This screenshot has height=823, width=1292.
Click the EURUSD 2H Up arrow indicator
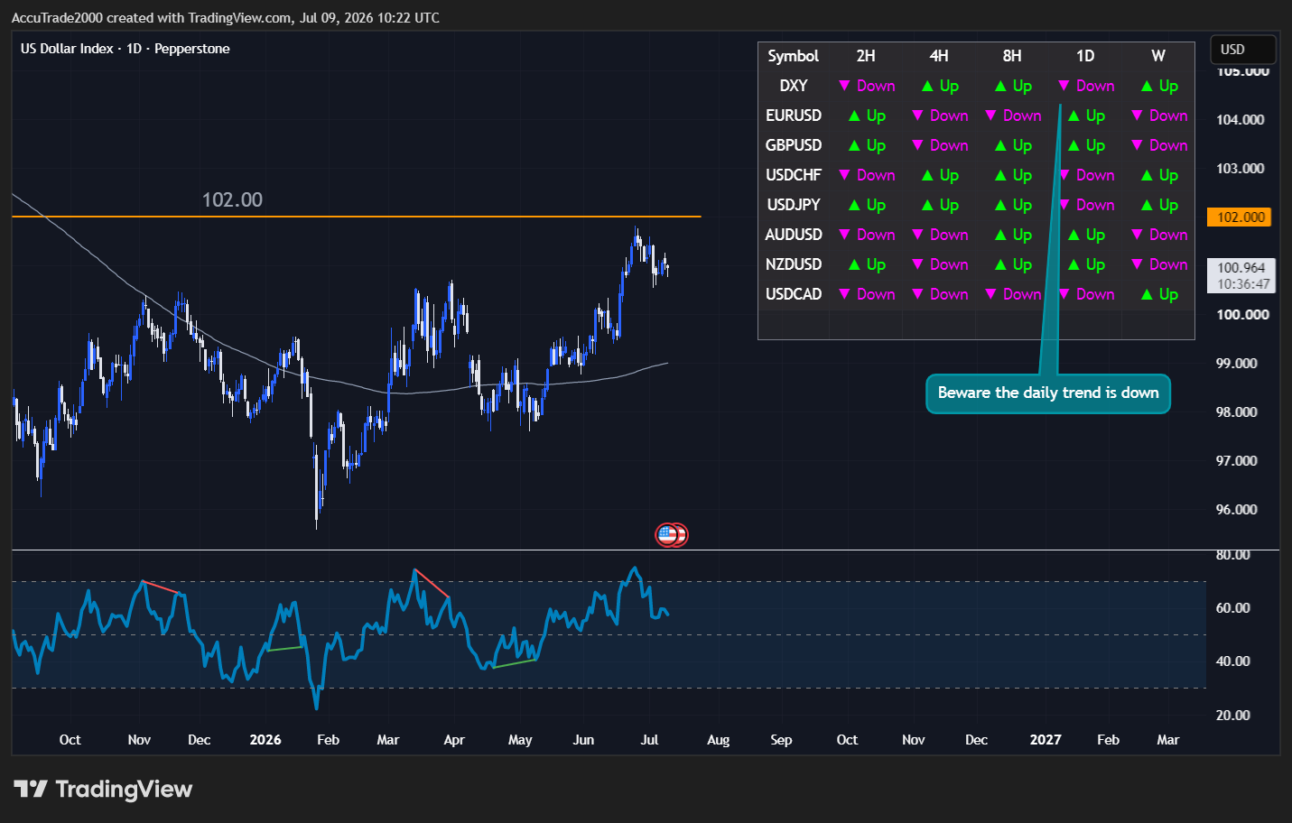coord(854,116)
